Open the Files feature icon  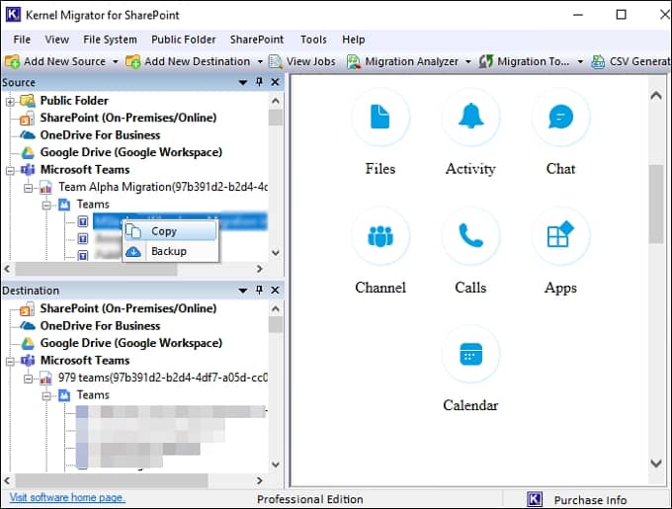click(x=380, y=117)
